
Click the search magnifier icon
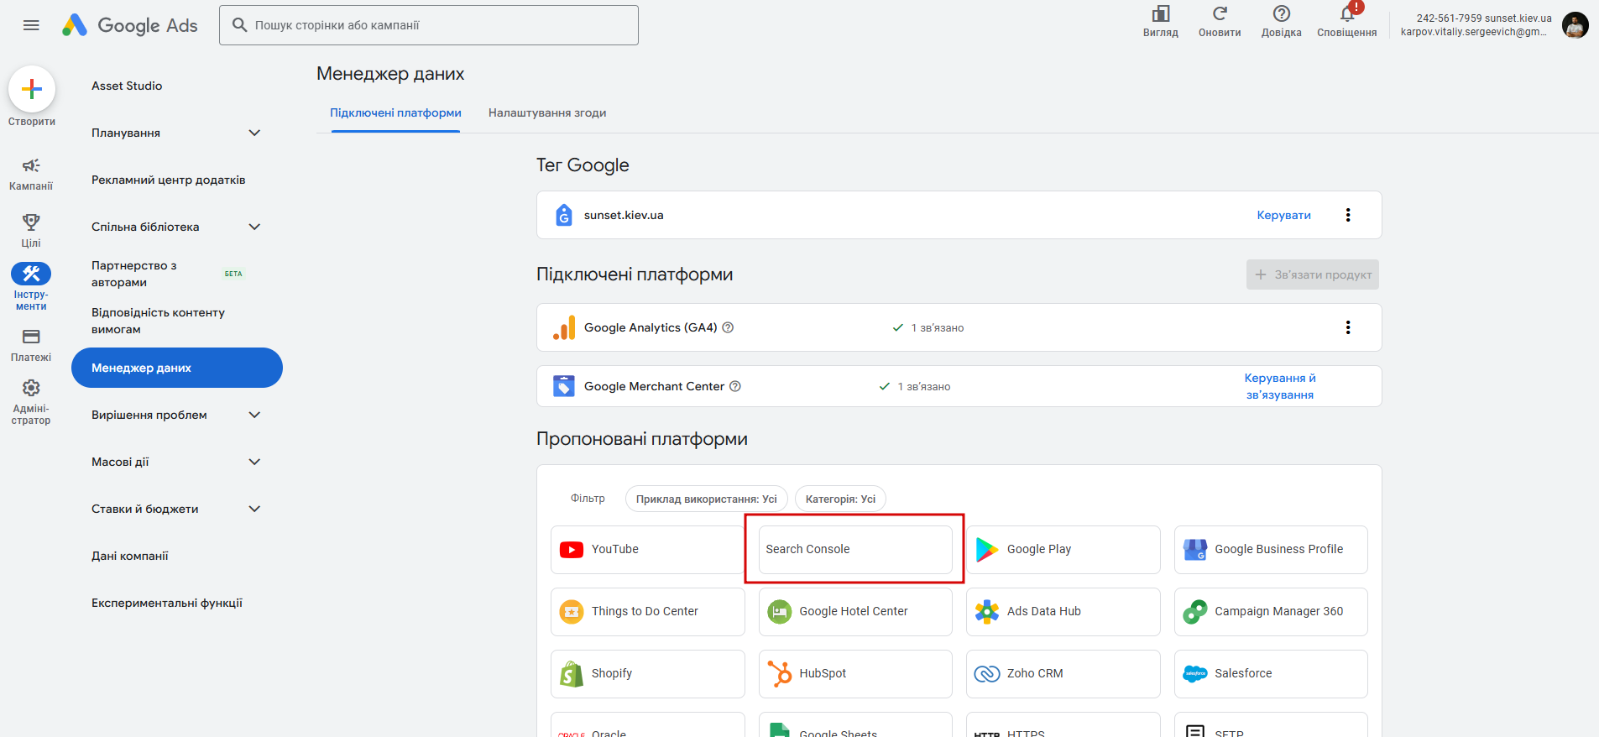[240, 25]
